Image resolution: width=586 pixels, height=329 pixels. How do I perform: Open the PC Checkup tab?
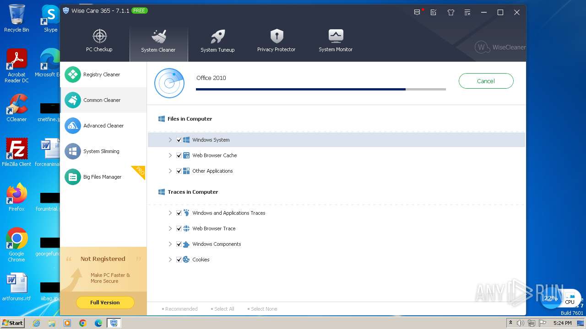(99, 41)
